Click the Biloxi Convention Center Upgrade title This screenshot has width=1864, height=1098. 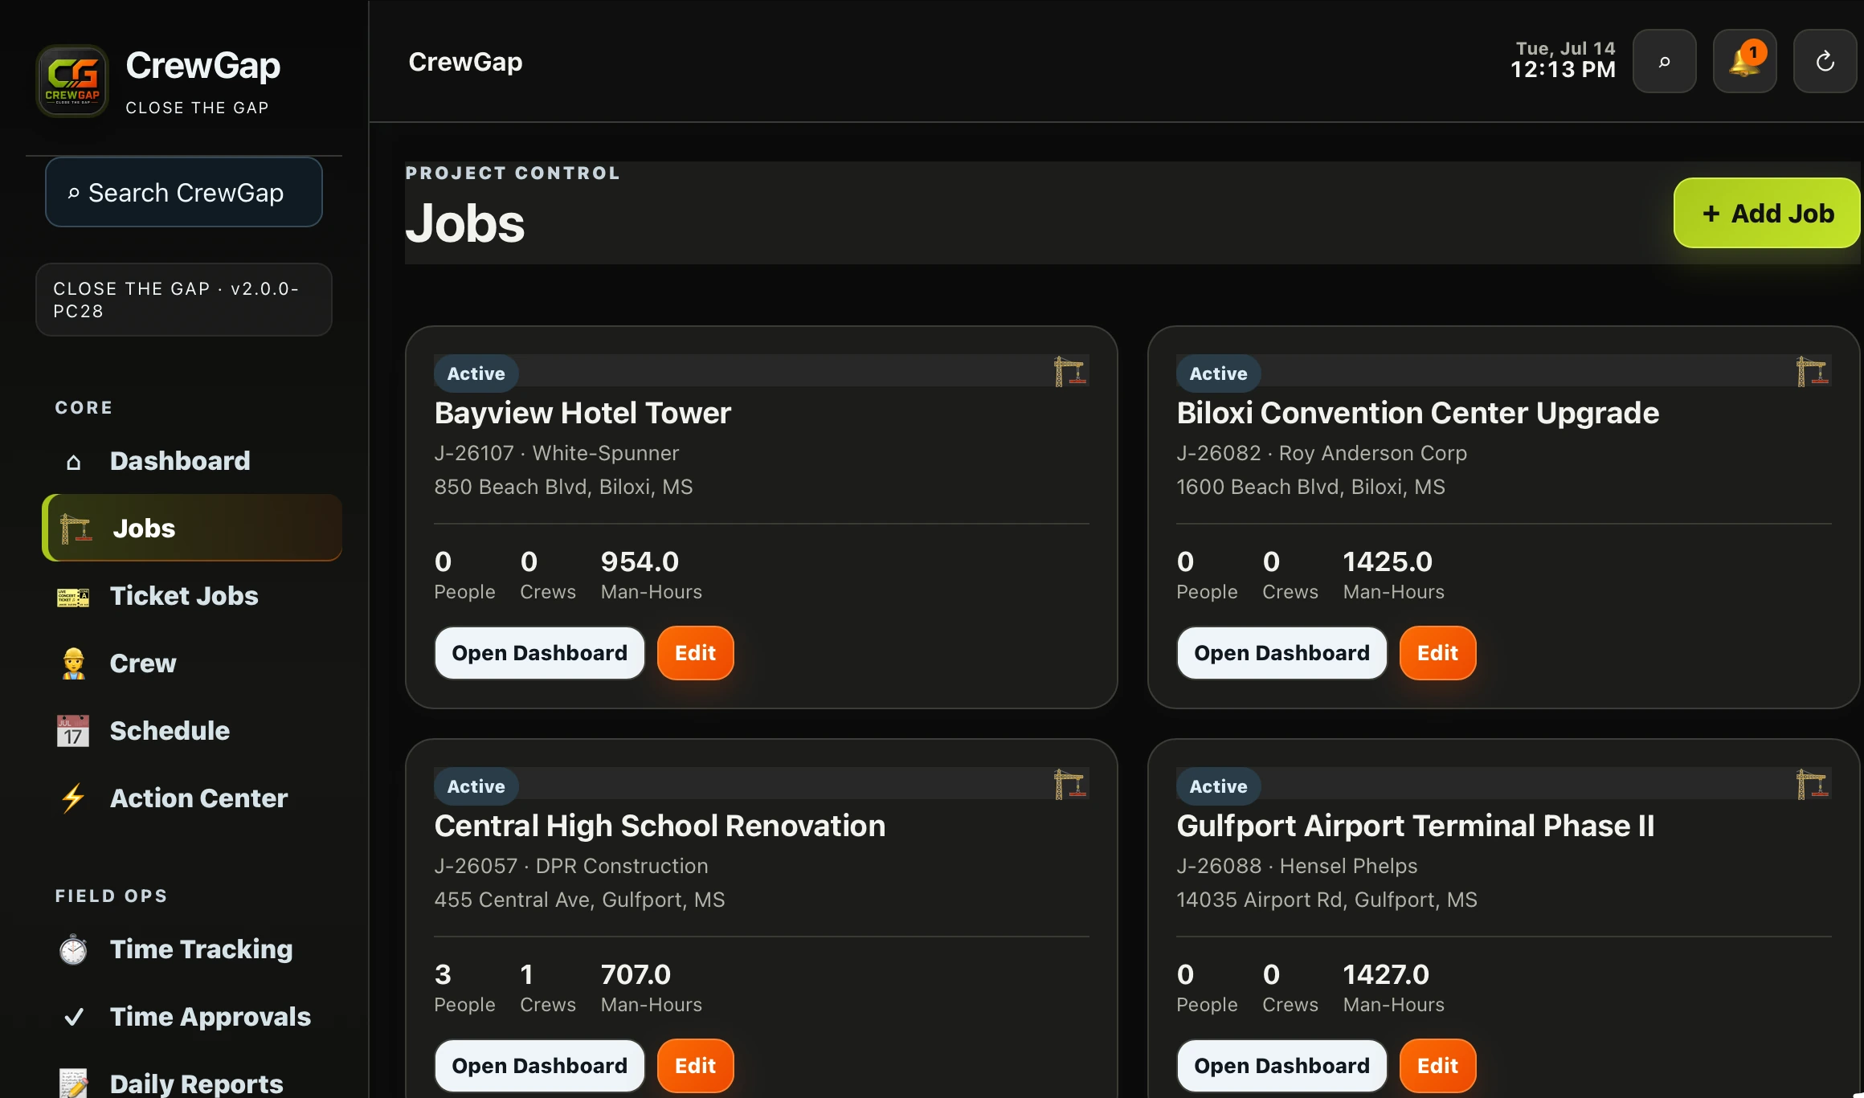(x=1418, y=413)
